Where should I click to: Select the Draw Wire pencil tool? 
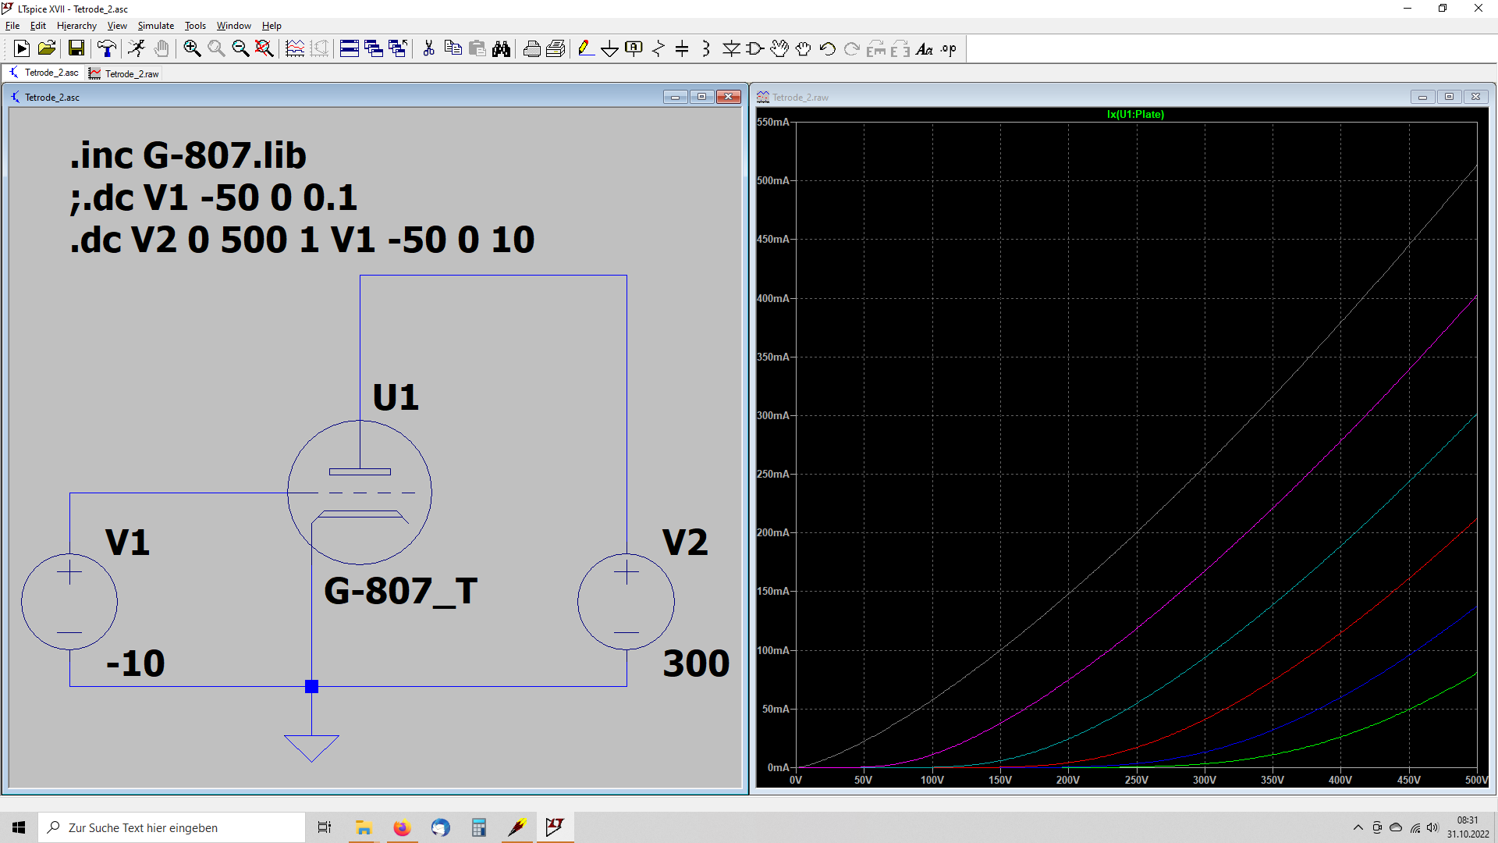tap(586, 49)
